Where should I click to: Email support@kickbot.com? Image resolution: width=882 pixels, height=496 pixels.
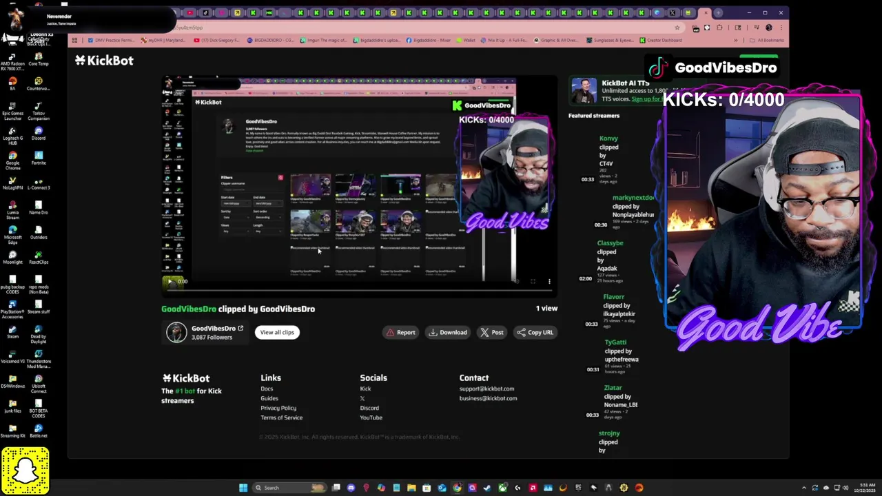486,389
